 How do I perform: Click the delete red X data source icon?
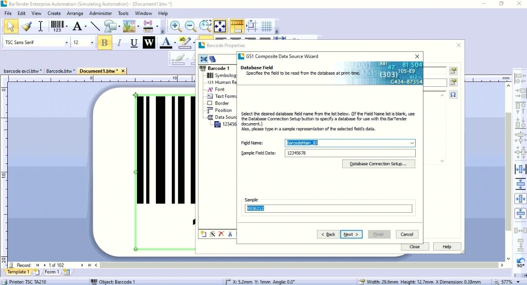click(x=221, y=234)
